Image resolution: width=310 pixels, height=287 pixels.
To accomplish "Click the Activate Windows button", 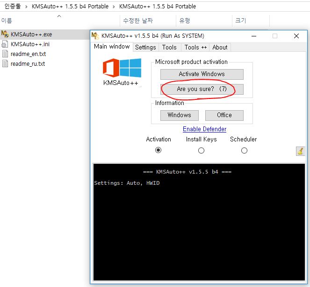I will coord(202,74).
